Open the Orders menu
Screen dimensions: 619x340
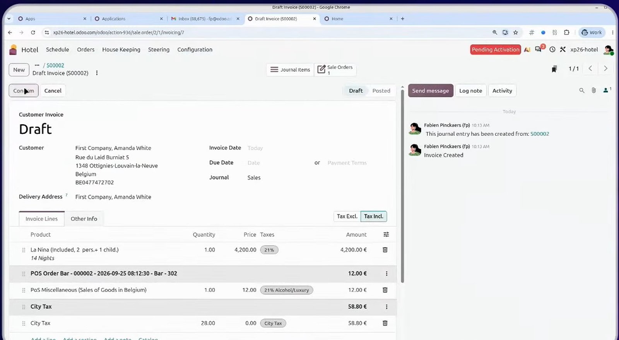click(85, 50)
